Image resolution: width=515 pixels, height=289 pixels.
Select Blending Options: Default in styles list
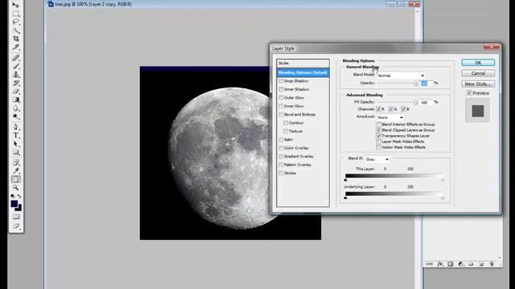coord(303,72)
